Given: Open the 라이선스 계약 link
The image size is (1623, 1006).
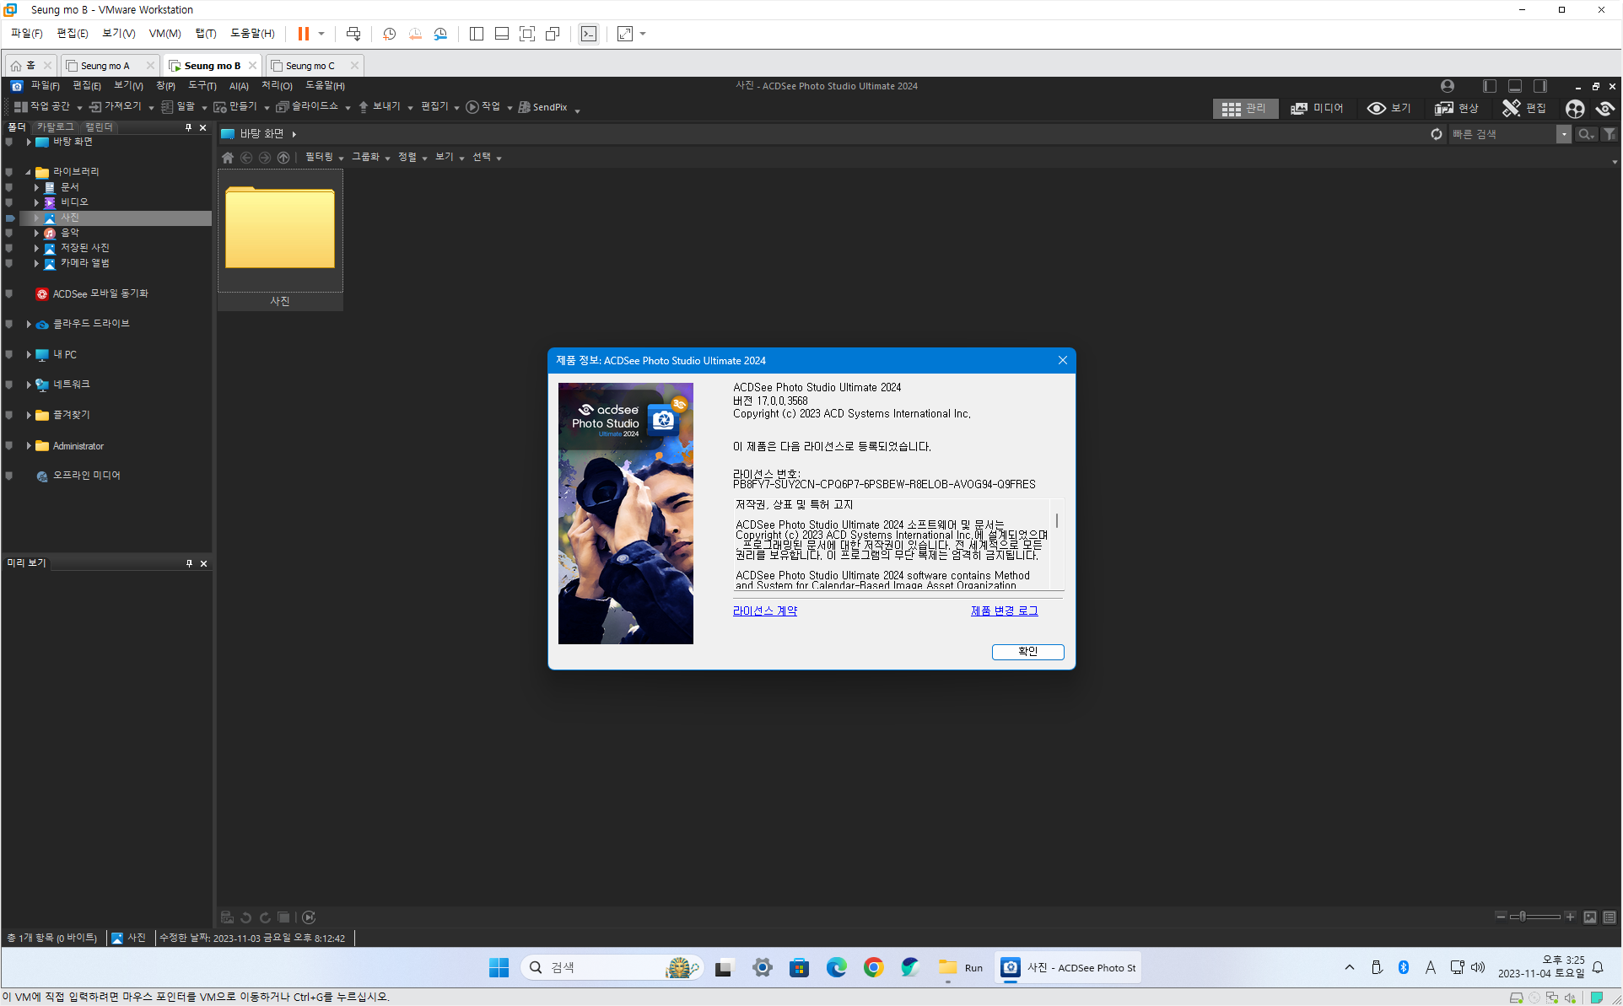Looking at the screenshot, I should tap(764, 611).
